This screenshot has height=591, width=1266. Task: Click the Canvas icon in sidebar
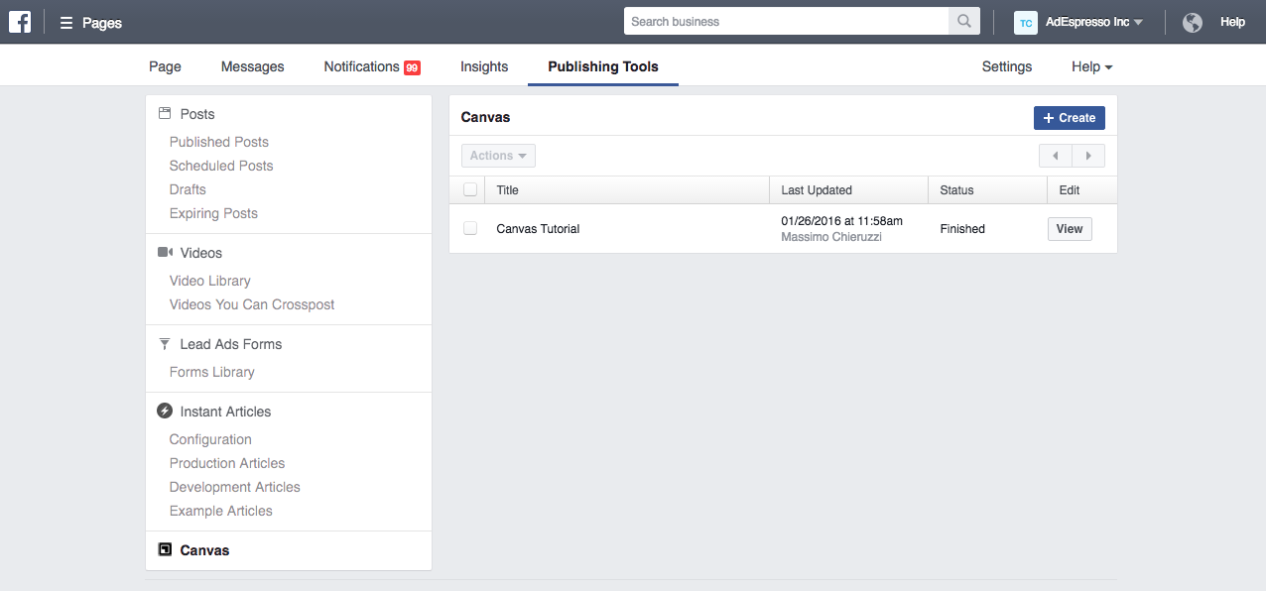tap(165, 549)
